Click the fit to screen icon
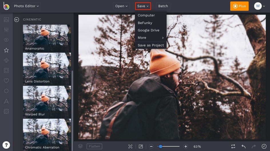Image resolution: width=270 pixels, height=151 pixels. tap(130, 146)
